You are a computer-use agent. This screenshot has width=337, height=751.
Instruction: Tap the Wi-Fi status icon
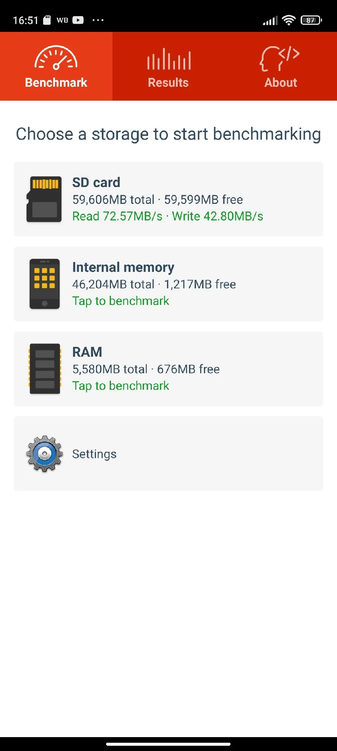[x=289, y=20]
